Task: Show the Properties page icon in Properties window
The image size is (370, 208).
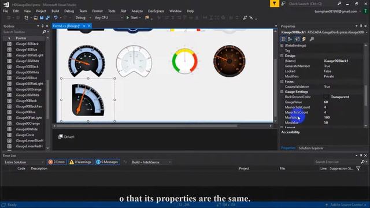Action: coord(297,39)
